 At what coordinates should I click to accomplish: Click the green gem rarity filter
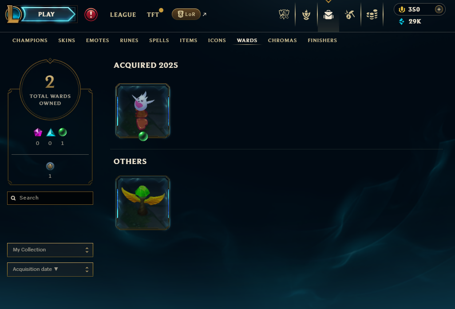63,132
